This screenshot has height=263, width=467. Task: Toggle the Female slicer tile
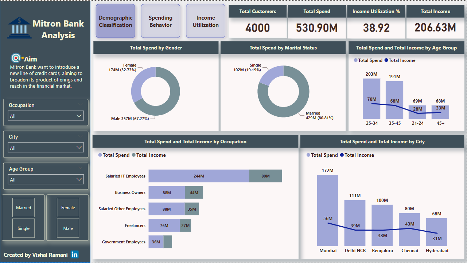tap(68, 208)
